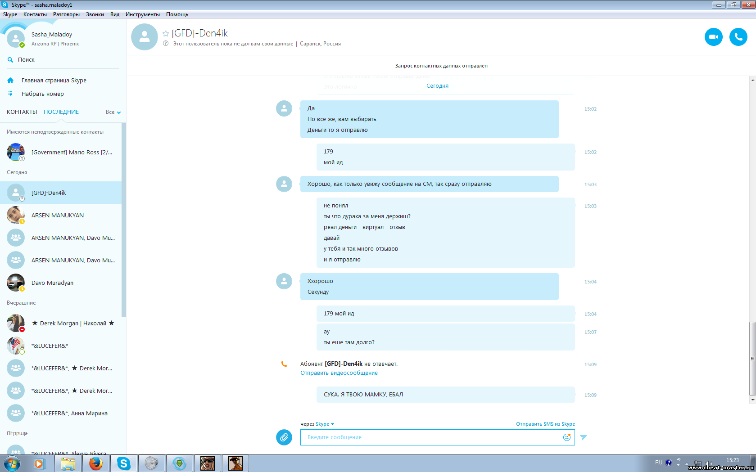Toggle favorite star next to [GFD]-Den4ik

pos(166,34)
